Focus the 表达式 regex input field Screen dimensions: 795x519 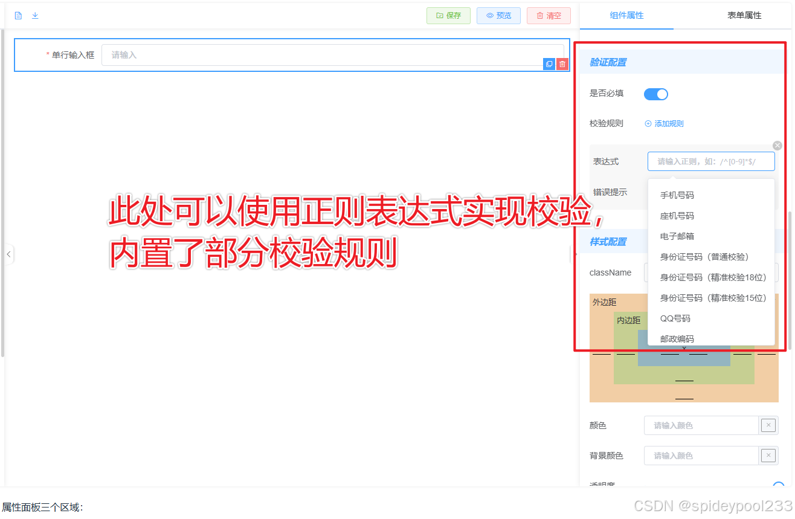(x=711, y=162)
